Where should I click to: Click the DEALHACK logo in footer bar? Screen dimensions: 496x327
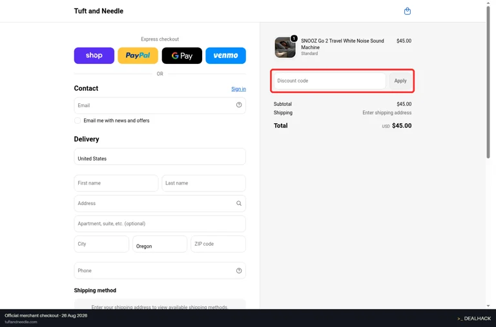(x=474, y=319)
